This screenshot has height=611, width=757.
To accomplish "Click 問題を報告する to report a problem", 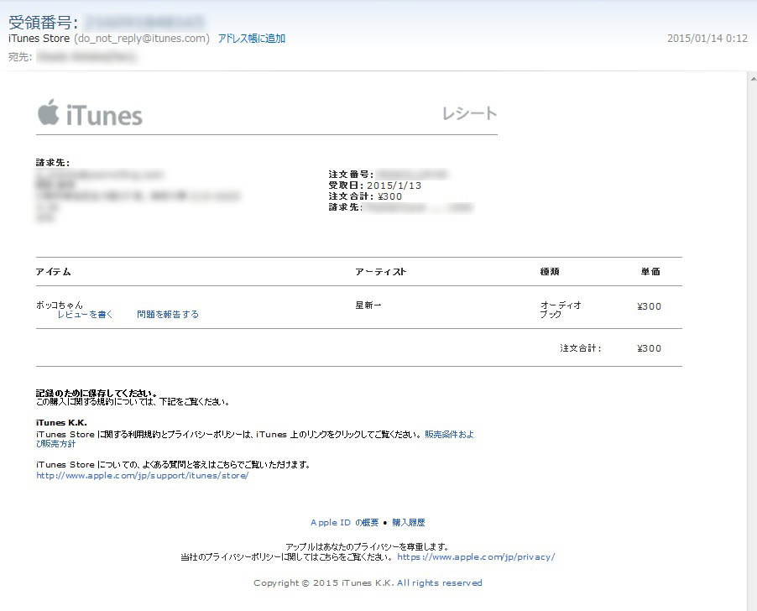I will click(168, 315).
